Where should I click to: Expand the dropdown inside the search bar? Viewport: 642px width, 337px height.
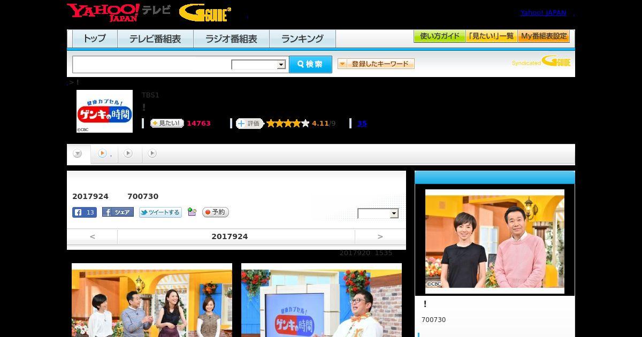258,65
